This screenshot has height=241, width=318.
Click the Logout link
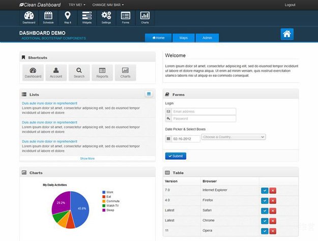tap(290, 5)
